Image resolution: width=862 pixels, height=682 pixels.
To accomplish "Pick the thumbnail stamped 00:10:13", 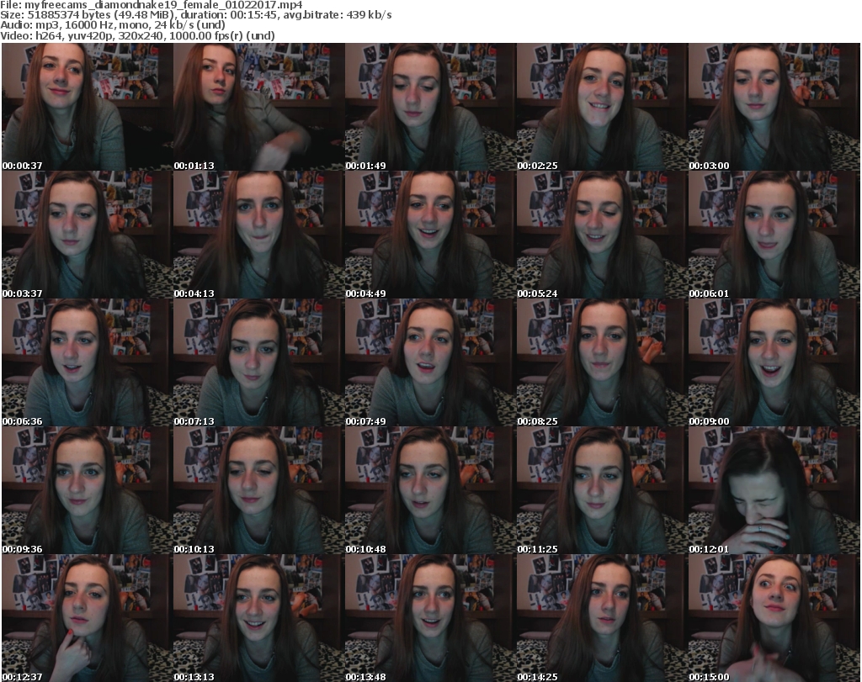I will (x=259, y=491).
